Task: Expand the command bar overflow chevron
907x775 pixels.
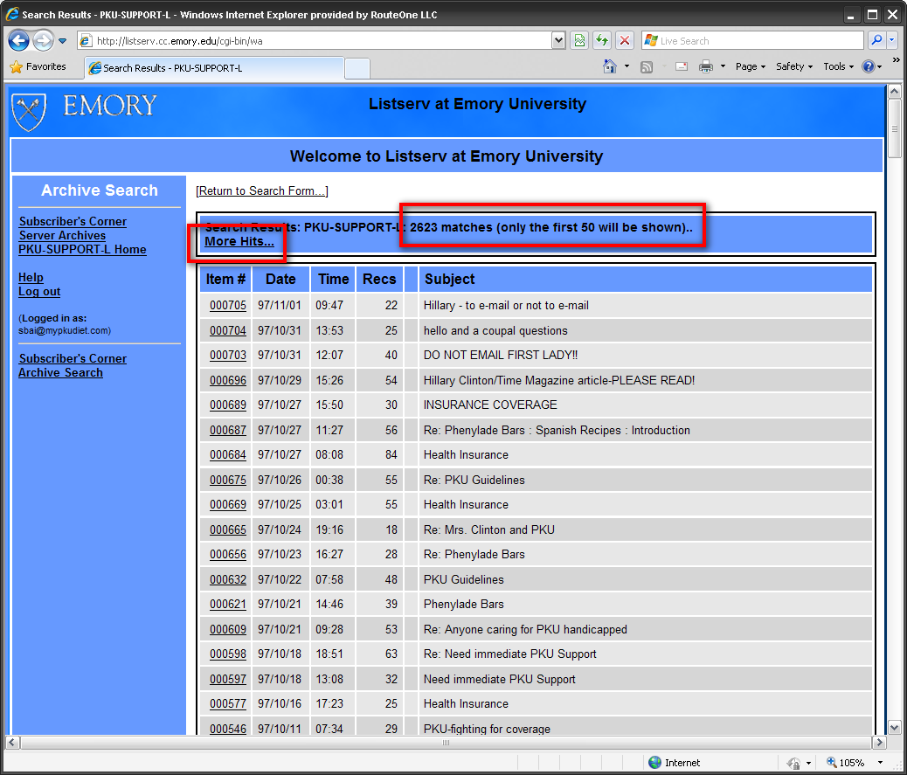Action: coord(896,59)
